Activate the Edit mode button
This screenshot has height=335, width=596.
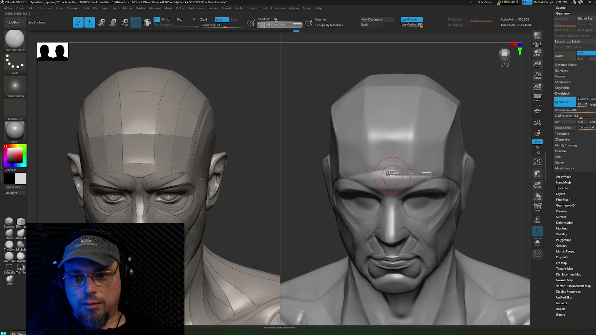[78, 22]
